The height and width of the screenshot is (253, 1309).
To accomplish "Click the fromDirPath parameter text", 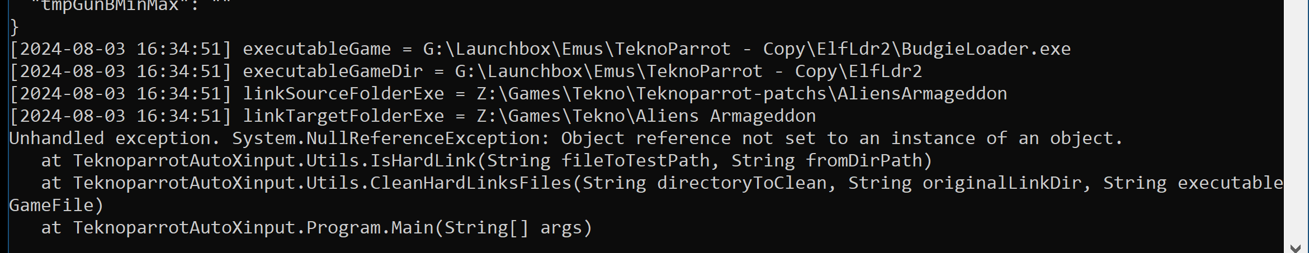I will click(863, 161).
